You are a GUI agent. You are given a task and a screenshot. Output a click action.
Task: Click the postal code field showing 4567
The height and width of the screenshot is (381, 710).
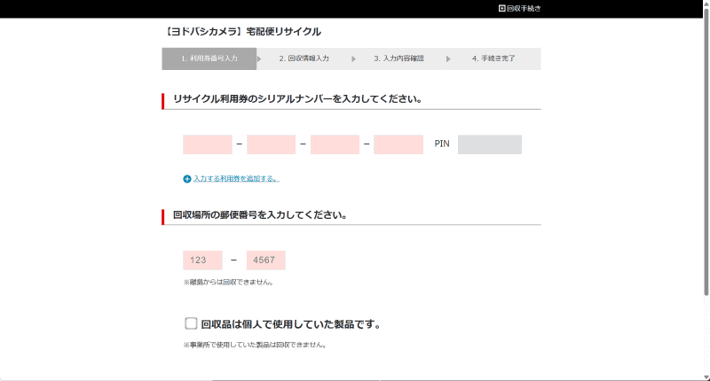tap(265, 260)
